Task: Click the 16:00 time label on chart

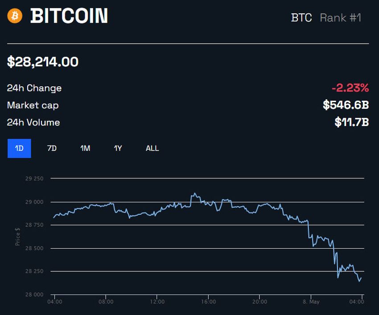Action: (208, 301)
